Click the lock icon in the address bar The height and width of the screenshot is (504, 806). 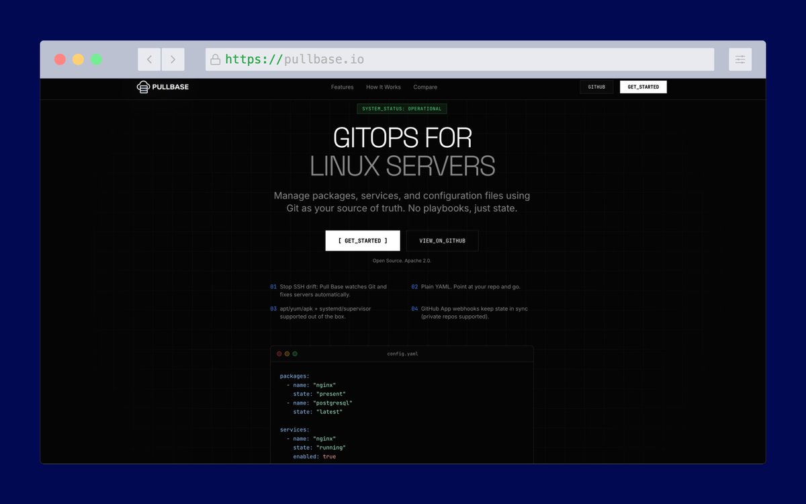(x=215, y=59)
